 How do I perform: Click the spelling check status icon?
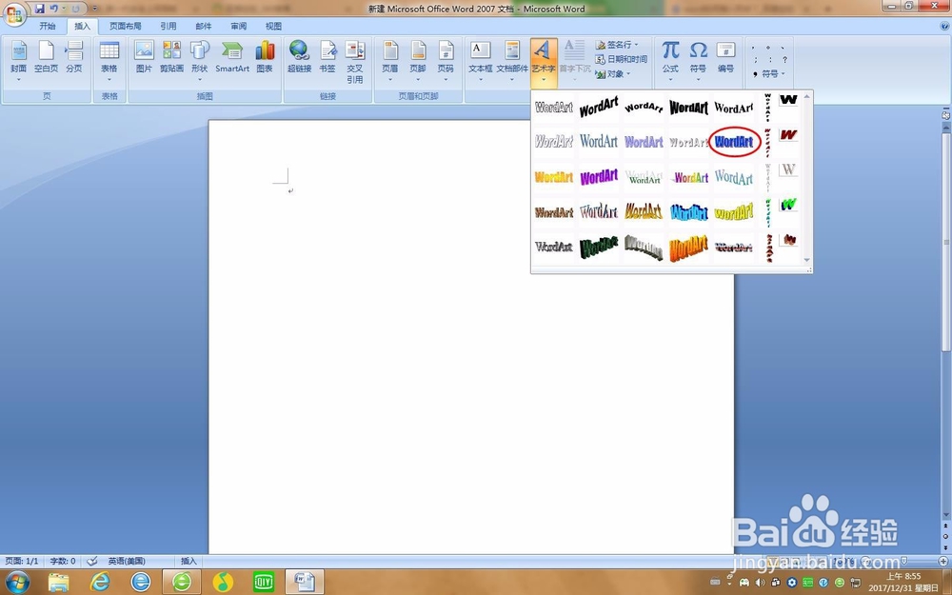click(92, 561)
